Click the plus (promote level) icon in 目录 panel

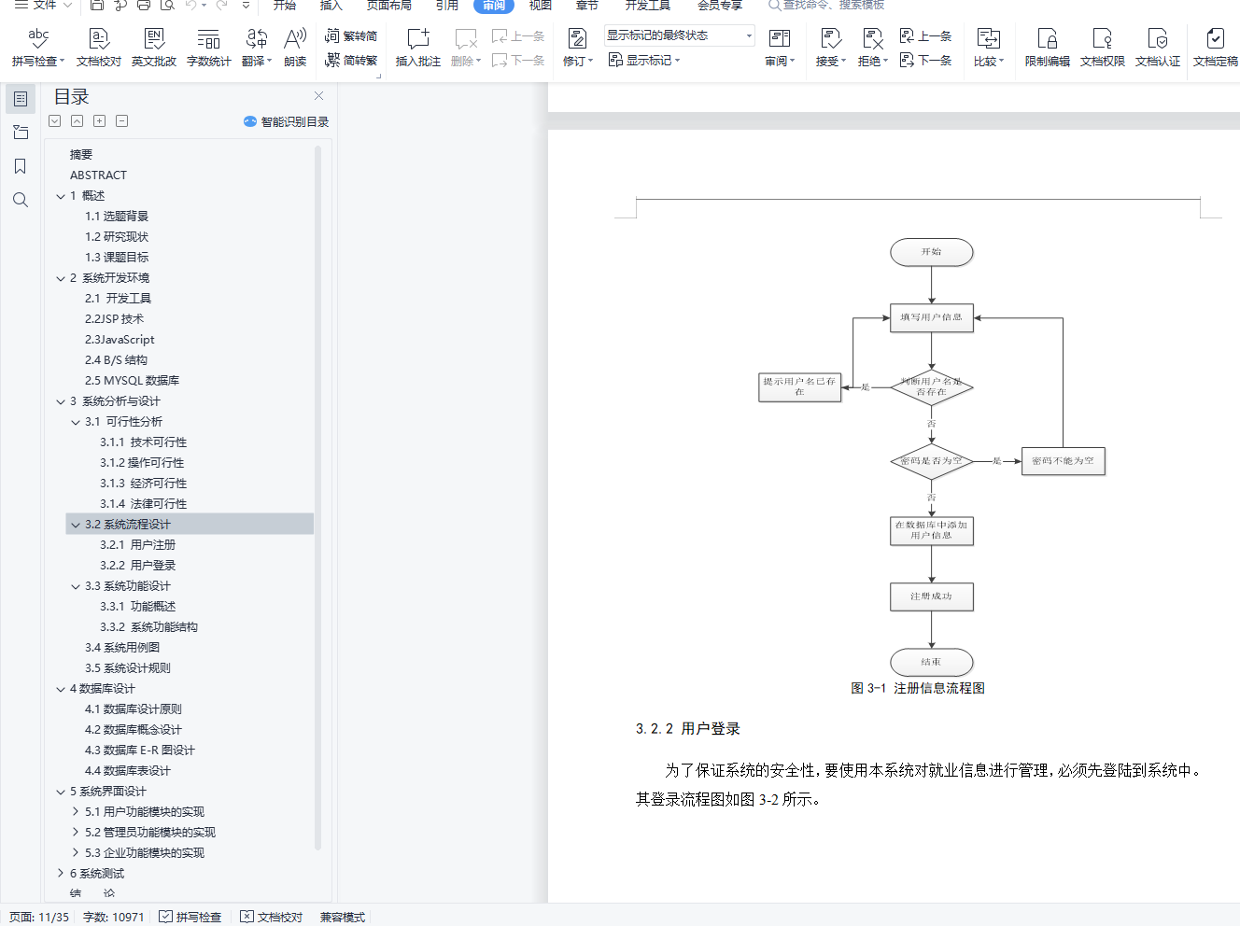(100, 121)
